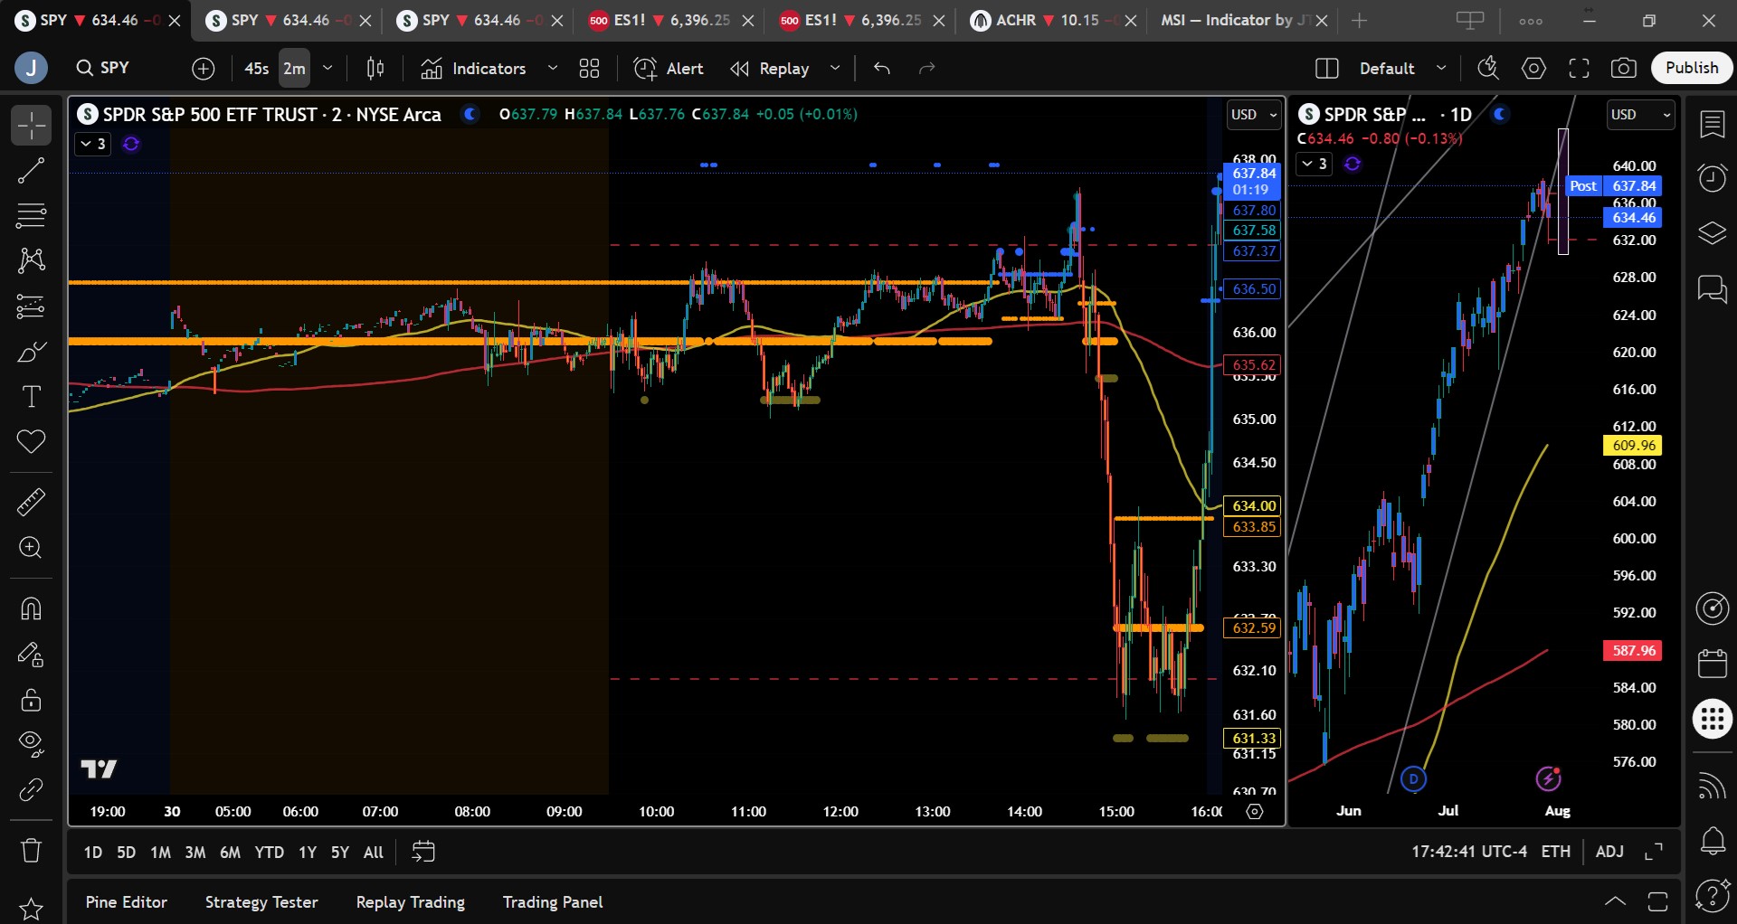Open forecasting and measurement tools
The image size is (1737, 924).
tap(31, 306)
